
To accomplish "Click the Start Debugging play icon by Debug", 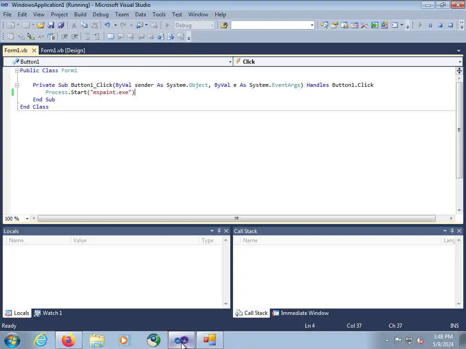I will 167,25.
